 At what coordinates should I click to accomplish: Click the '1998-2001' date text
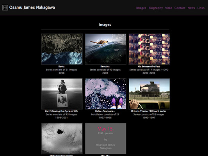coord(61,117)
